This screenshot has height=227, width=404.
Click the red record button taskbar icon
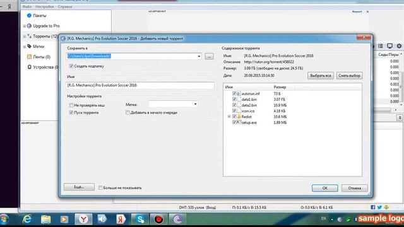point(158,219)
